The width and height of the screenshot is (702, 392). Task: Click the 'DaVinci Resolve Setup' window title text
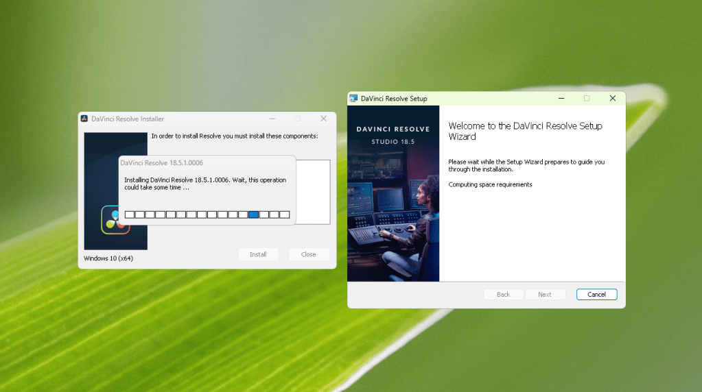(394, 98)
